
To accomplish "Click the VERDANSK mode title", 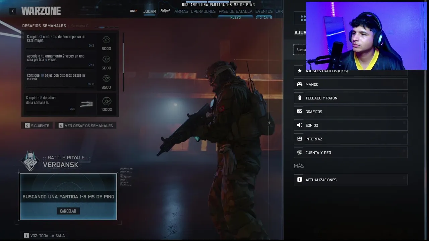I will [x=61, y=165].
